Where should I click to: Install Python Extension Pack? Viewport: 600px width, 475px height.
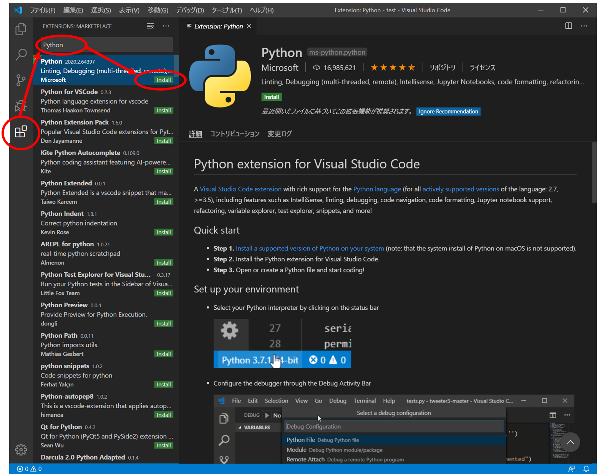coord(164,141)
